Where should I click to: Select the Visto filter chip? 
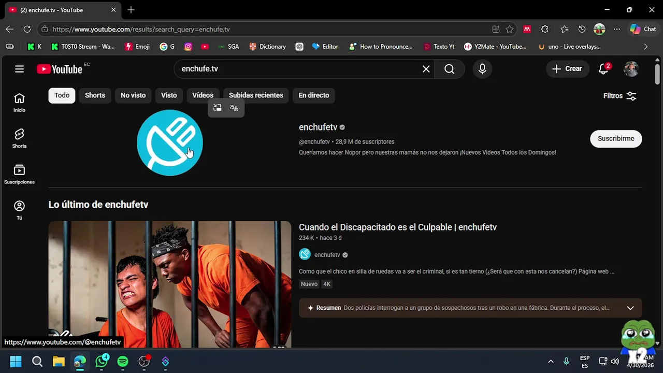click(x=169, y=95)
